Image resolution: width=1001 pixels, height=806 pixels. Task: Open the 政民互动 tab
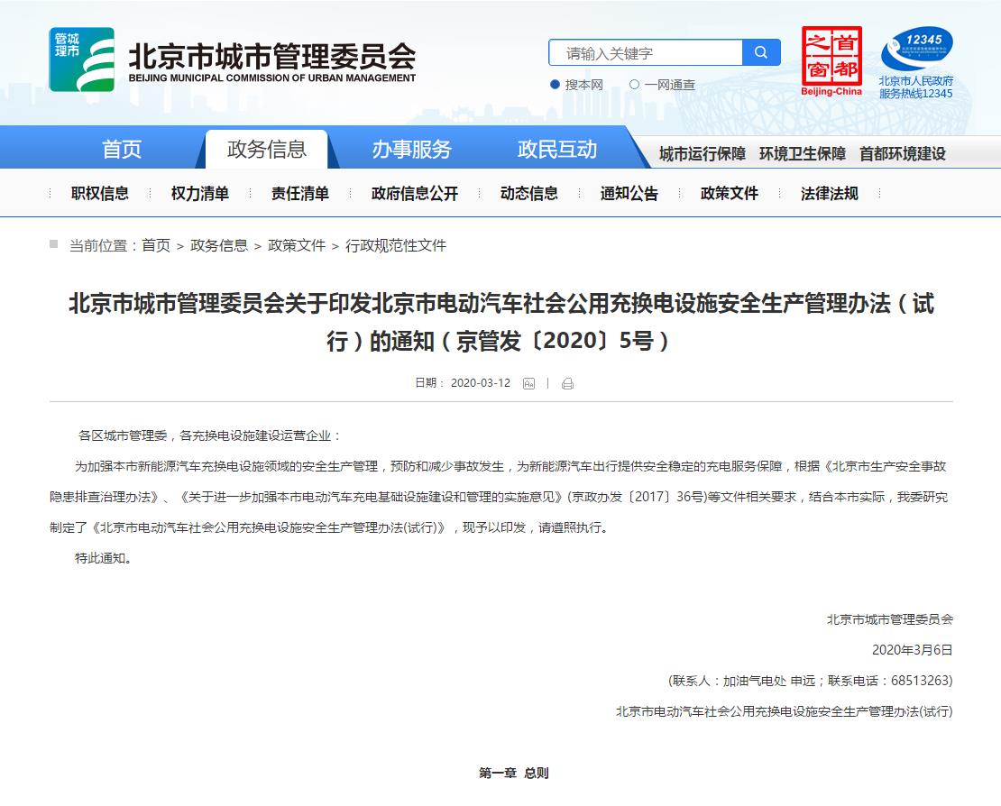pos(556,150)
